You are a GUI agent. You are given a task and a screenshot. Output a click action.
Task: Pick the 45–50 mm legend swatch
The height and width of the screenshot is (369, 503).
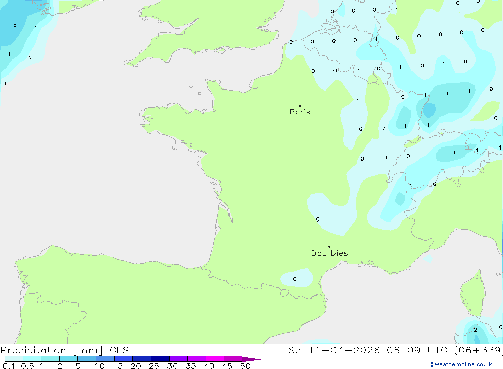(233, 359)
